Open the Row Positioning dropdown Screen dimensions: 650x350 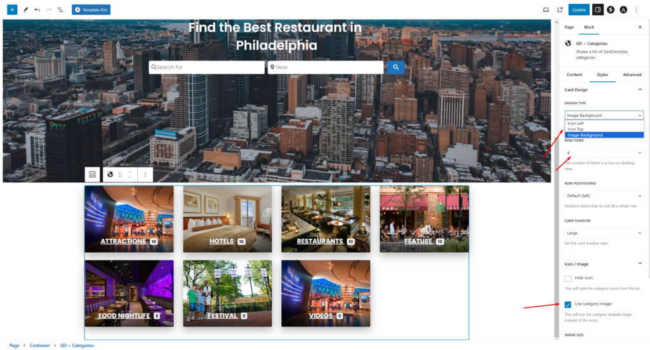click(x=604, y=196)
